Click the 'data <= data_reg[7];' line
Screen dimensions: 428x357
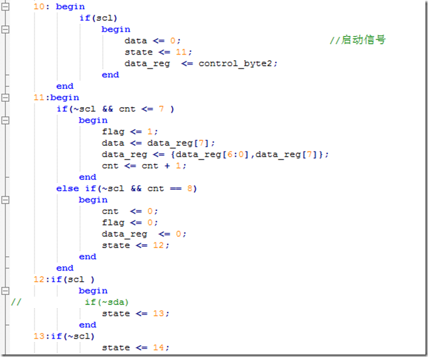158,143
